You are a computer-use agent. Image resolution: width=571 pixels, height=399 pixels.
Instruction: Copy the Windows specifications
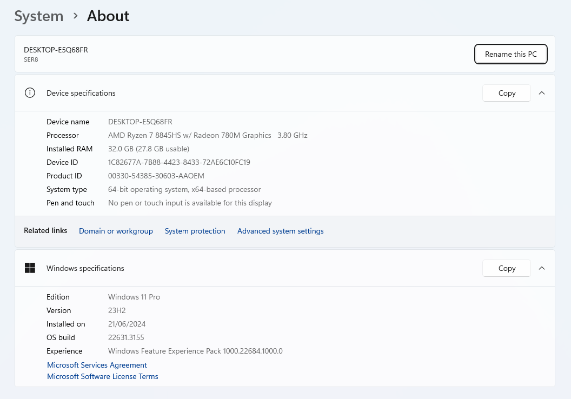(507, 268)
